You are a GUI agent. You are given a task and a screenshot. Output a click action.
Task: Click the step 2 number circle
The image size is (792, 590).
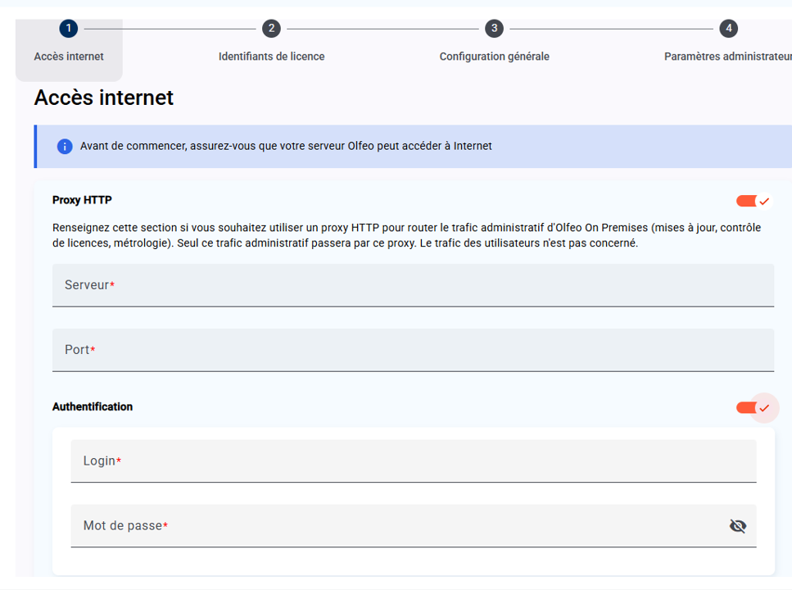point(271,29)
